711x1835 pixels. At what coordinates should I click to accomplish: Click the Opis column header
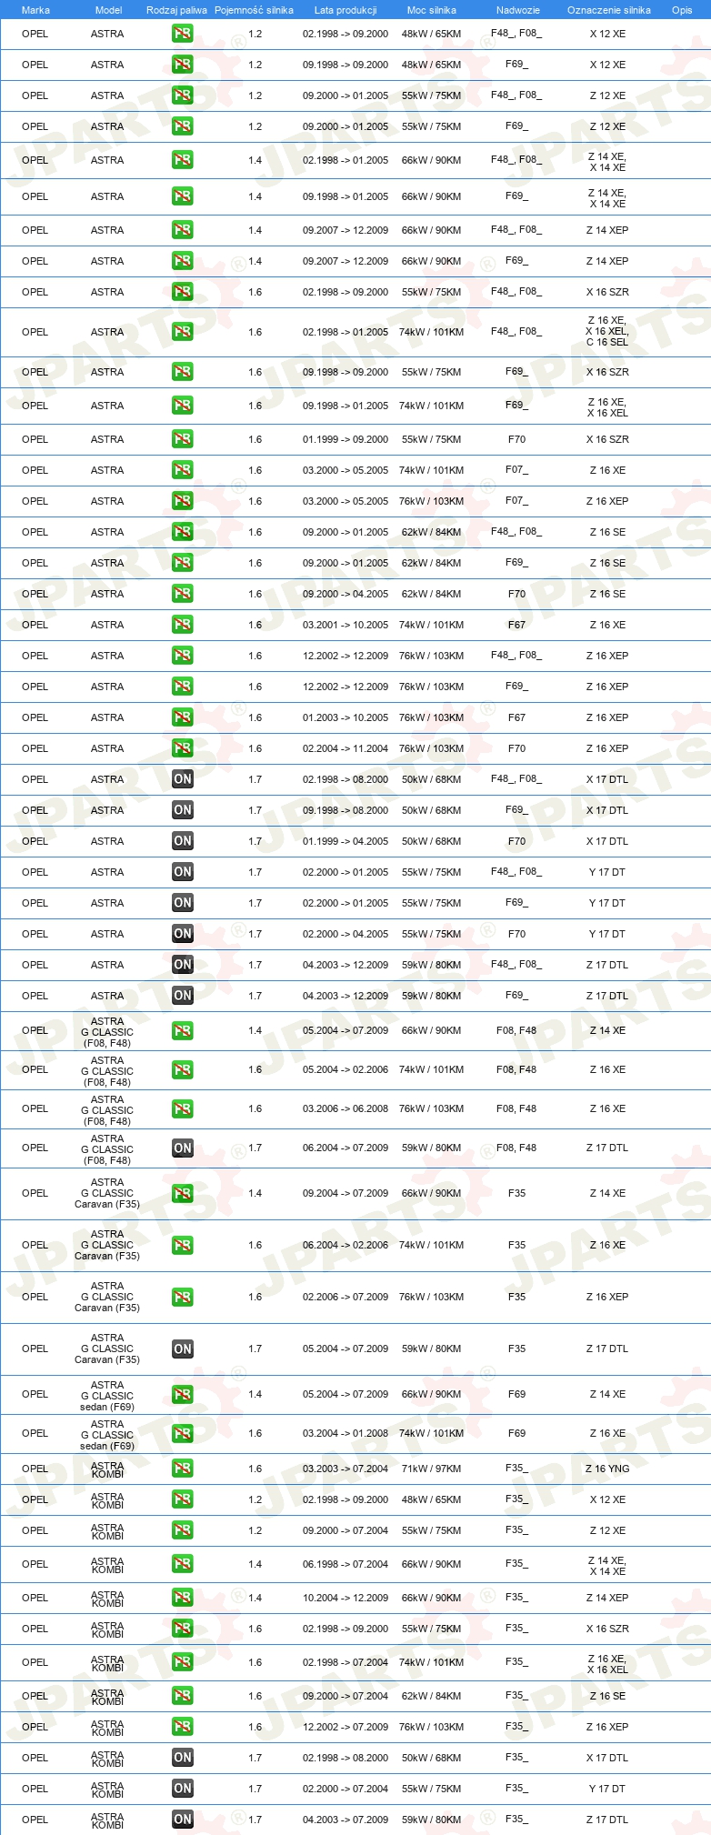click(x=682, y=10)
